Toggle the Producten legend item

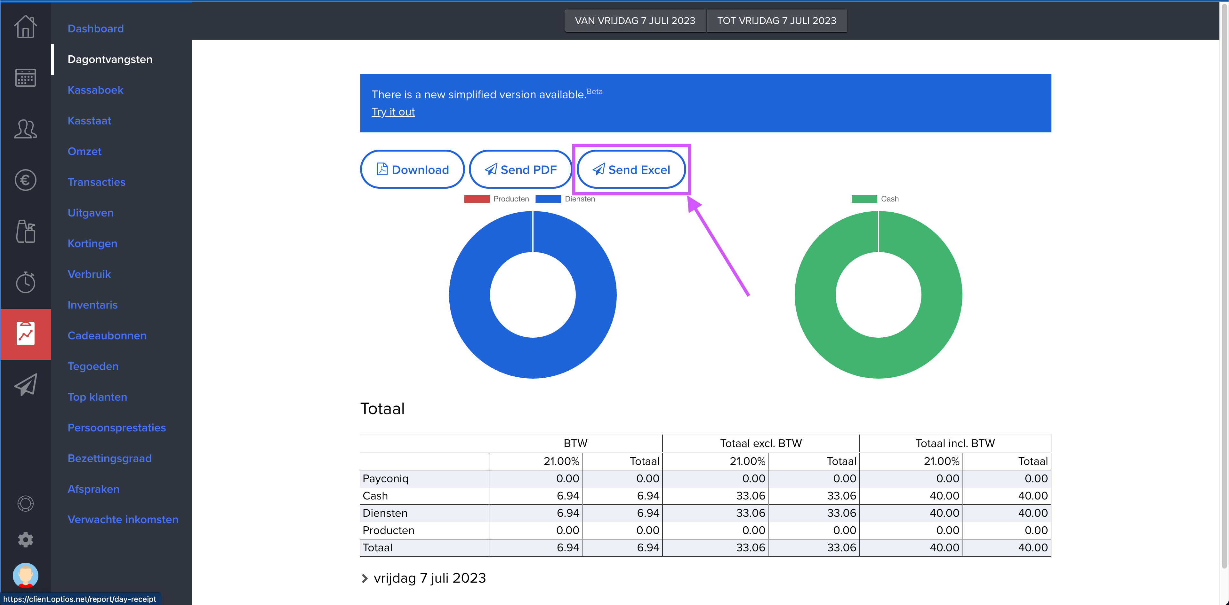point(496,199)
